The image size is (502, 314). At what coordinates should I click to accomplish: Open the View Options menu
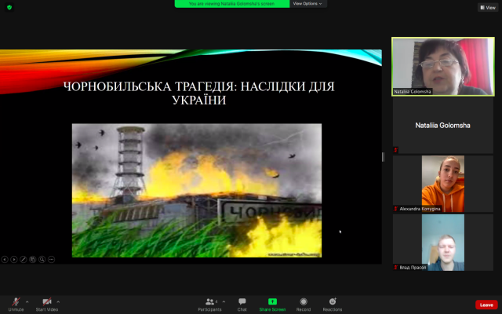(308, 4)
